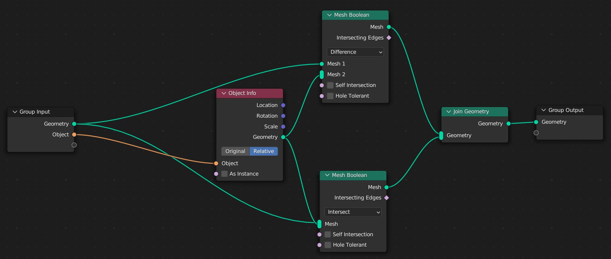Screen dimensions: 611x259
Task: Click the Intersecting Edges diamond socket on the Difference boolean node
Action: click(x=389, y=38)
